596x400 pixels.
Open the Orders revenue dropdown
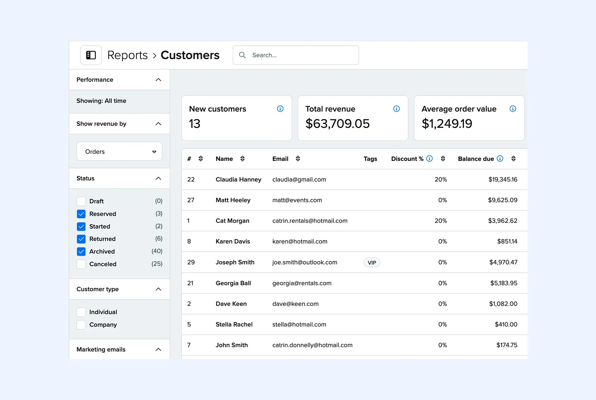coord(119,151)
